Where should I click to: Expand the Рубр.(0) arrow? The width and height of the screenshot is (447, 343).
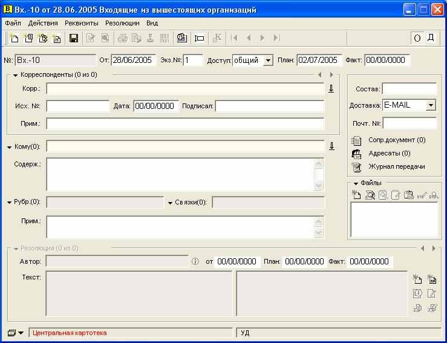click(10, 203)
